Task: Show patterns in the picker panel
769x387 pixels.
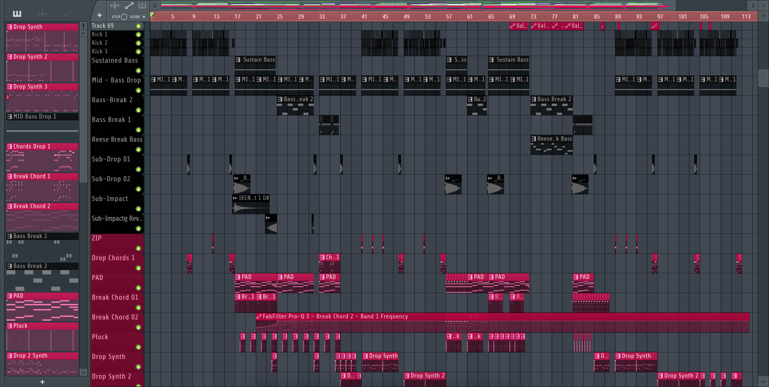Action: pos(17,14)
